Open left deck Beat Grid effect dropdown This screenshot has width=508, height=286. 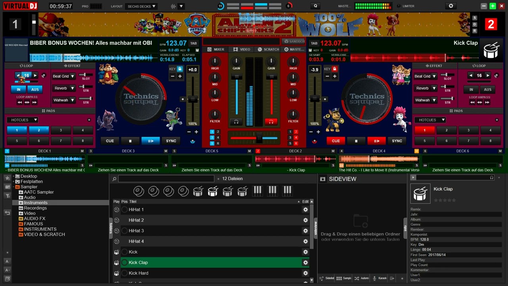click(x=64, y=76)
